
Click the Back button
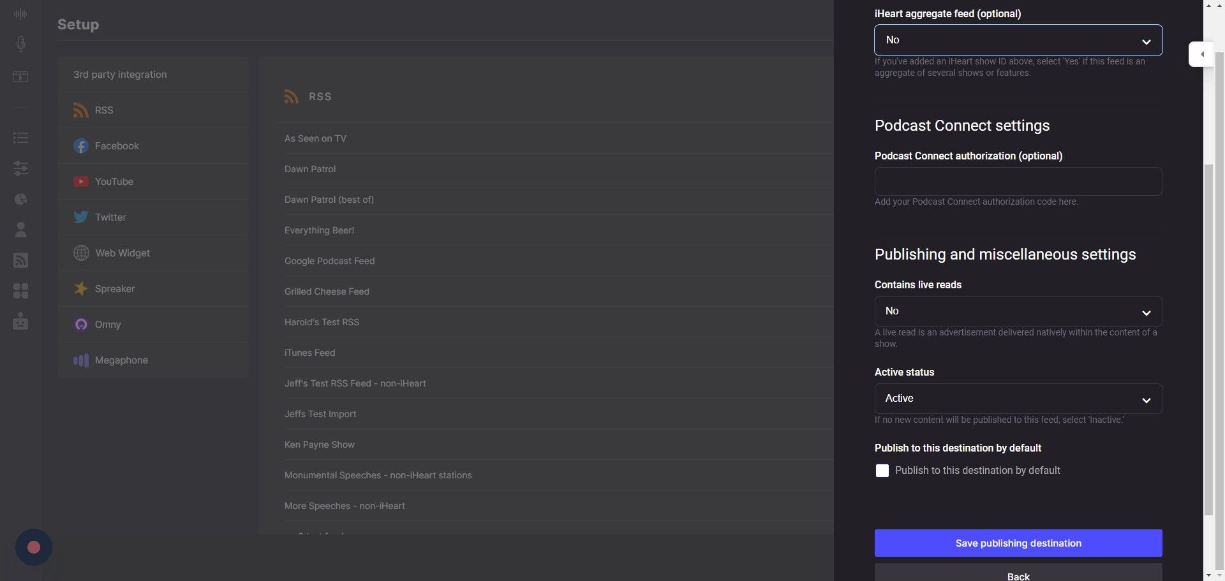pos(1018,573)
